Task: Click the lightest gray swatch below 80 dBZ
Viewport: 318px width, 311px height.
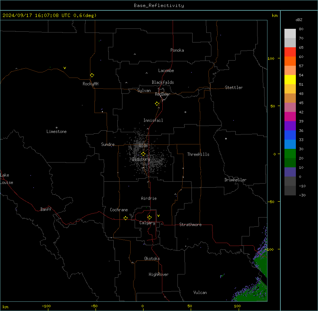Action: [x=290, y=33]
